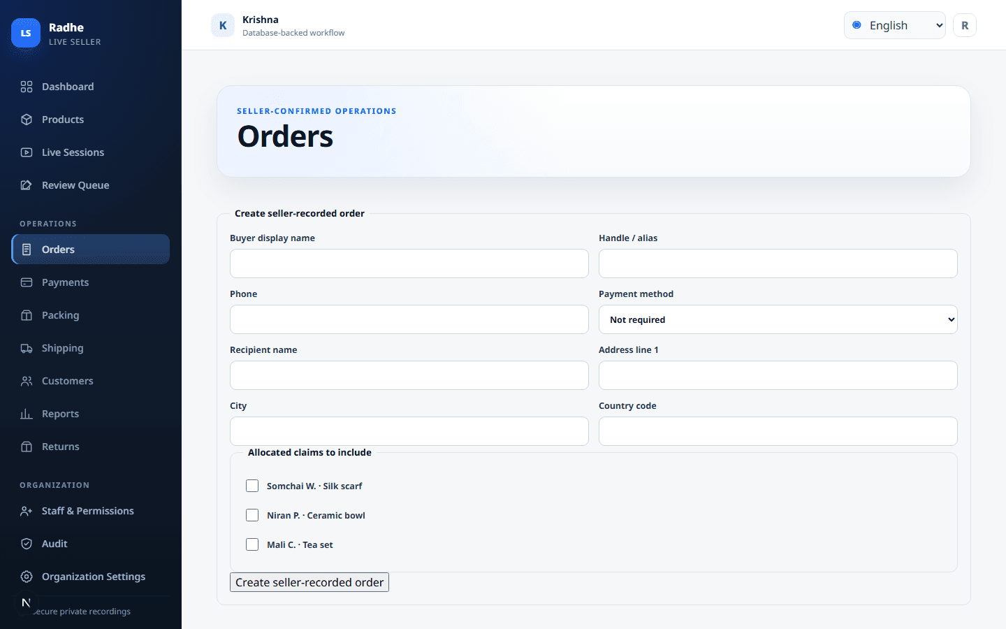Image resolution: width=1006 pixels, height=629 pixels.
Task: Open Organization Settings link
Action: pyautogui.click(x=91, y=577)
